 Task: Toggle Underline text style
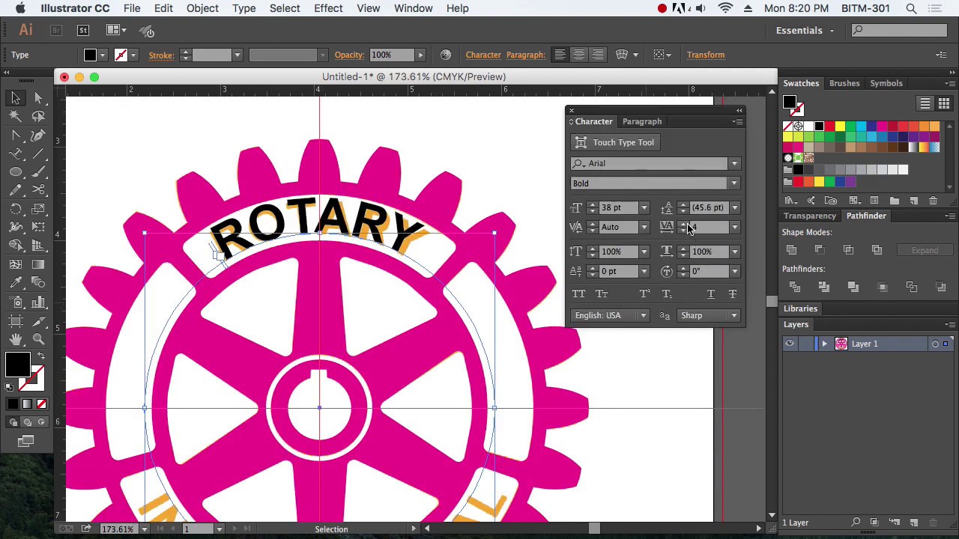click(710, 293)
